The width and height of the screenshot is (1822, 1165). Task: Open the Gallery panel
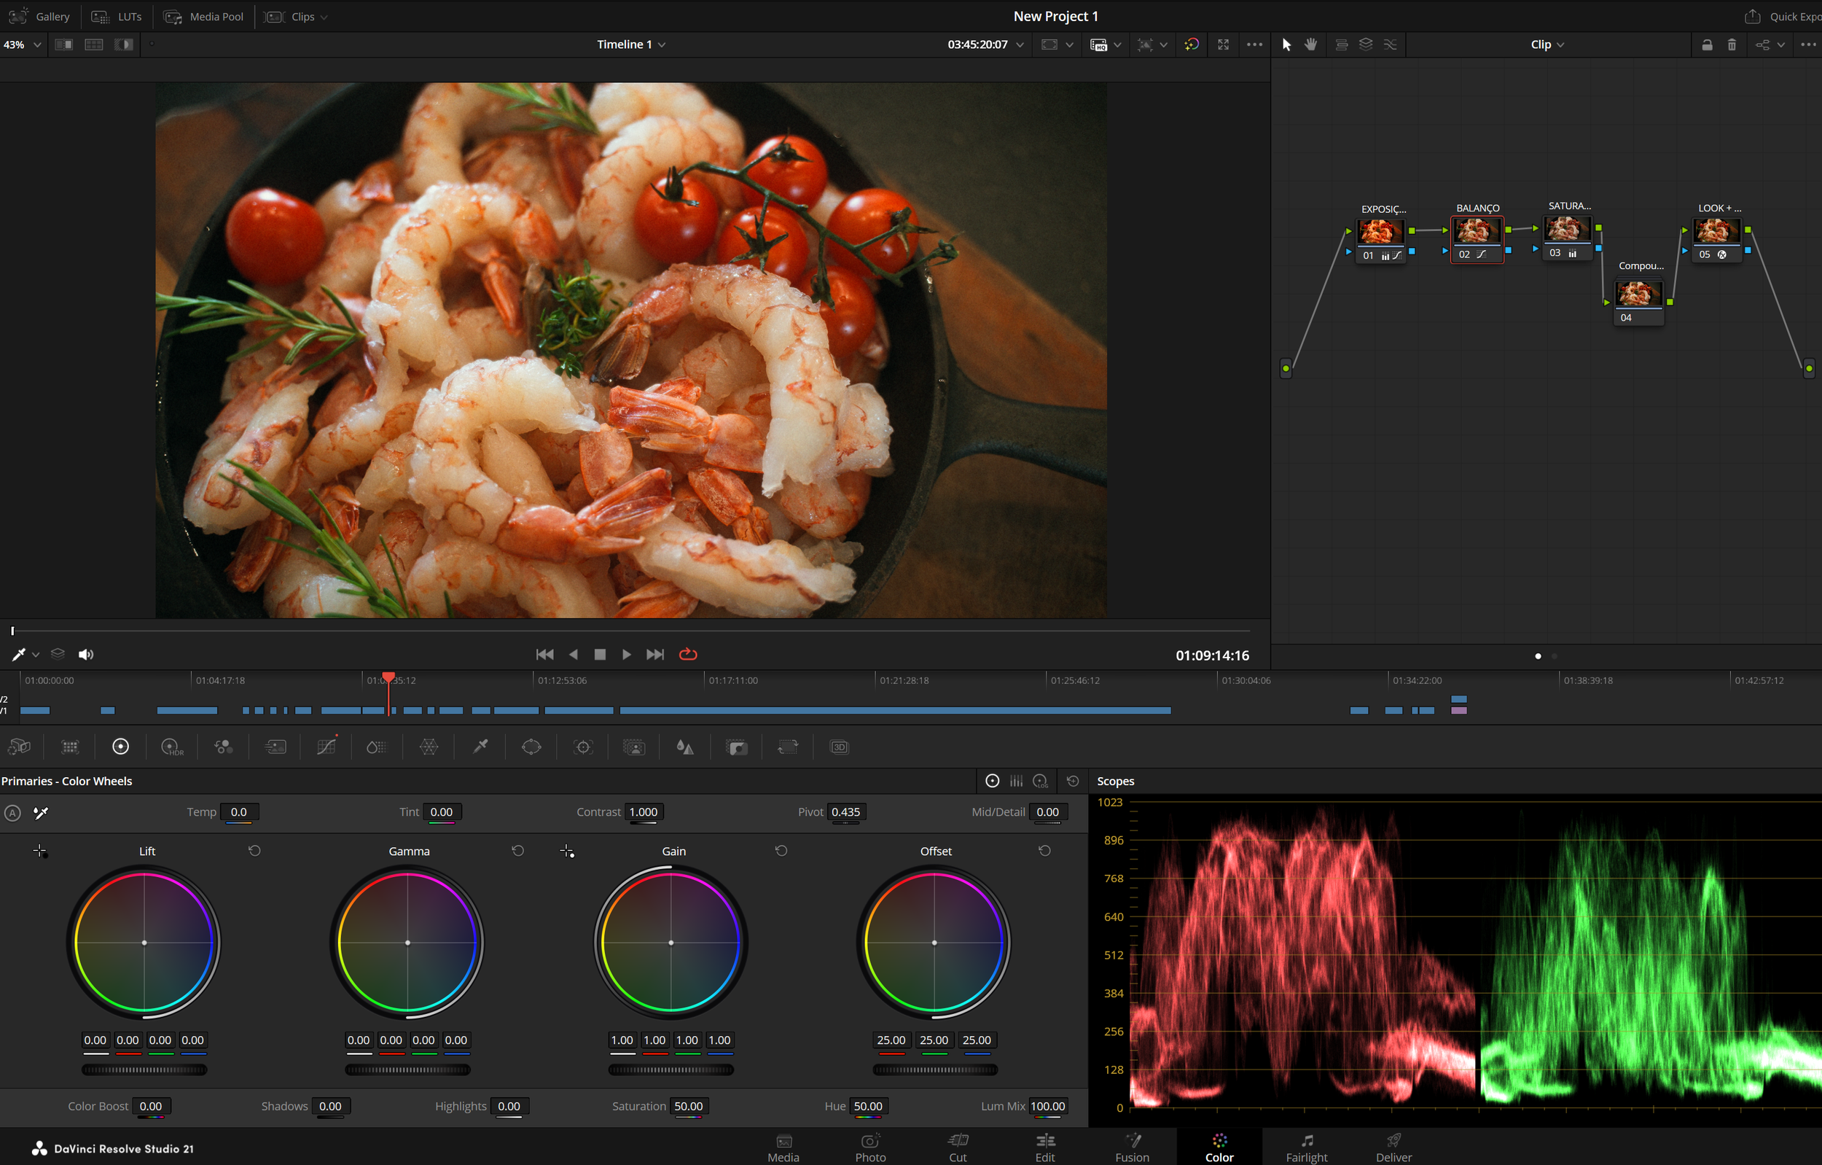pyautogui.click(x=39, y=16)
